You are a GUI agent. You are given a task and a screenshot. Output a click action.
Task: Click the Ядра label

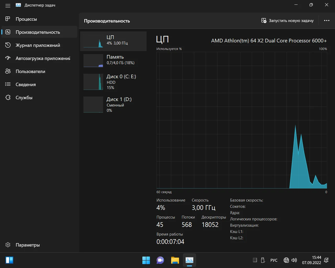235,213
